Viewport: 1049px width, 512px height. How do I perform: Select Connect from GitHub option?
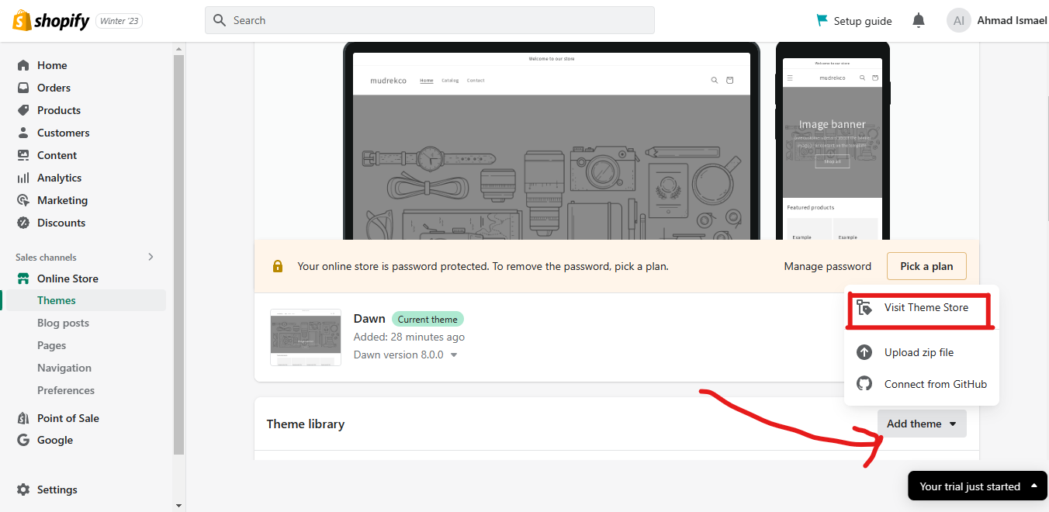921,384
